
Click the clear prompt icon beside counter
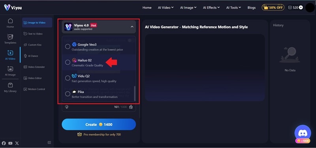pos(131,107)
